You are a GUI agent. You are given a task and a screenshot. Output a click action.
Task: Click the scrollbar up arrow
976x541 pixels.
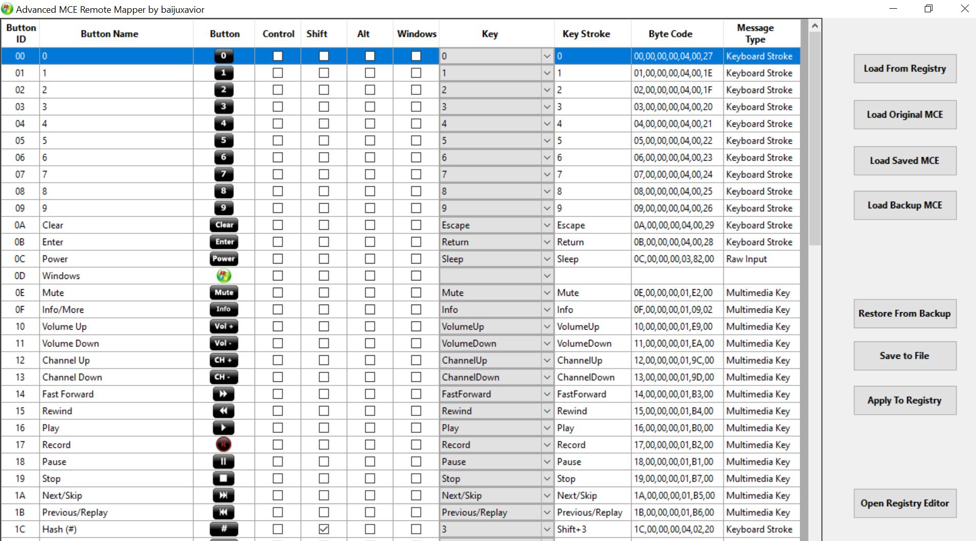click(815, 26)
